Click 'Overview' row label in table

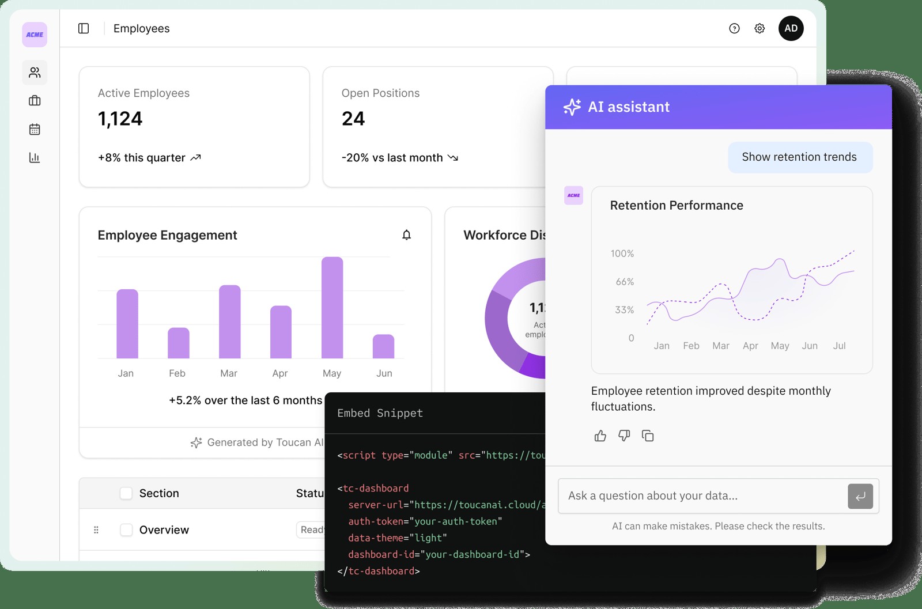[x=164, y=530]
